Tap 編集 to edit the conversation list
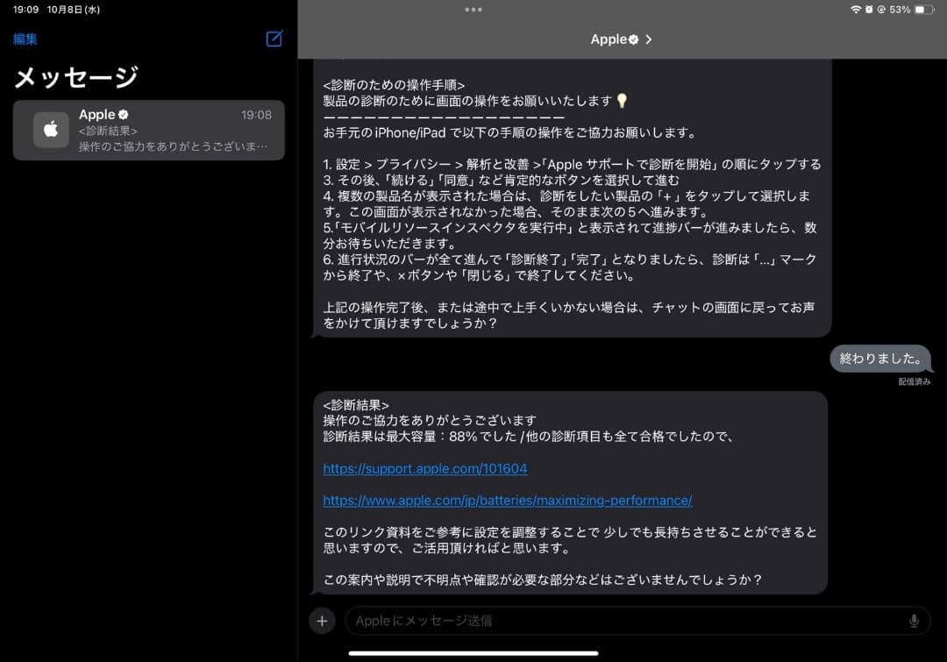 (25, 39)
